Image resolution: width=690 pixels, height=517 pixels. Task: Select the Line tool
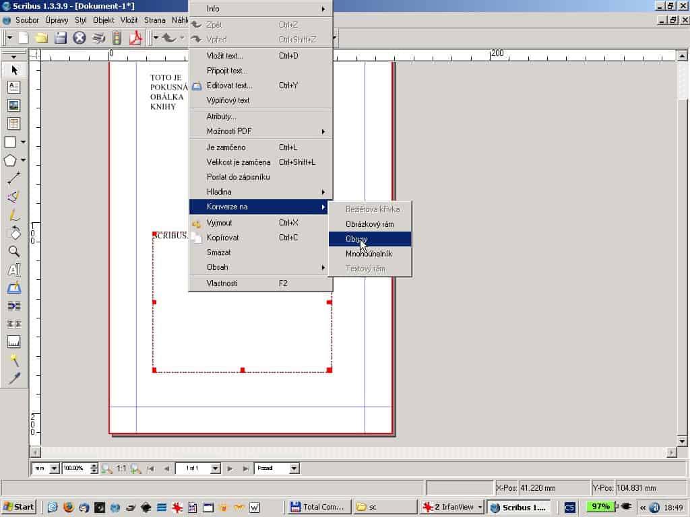tap(13, 178)
